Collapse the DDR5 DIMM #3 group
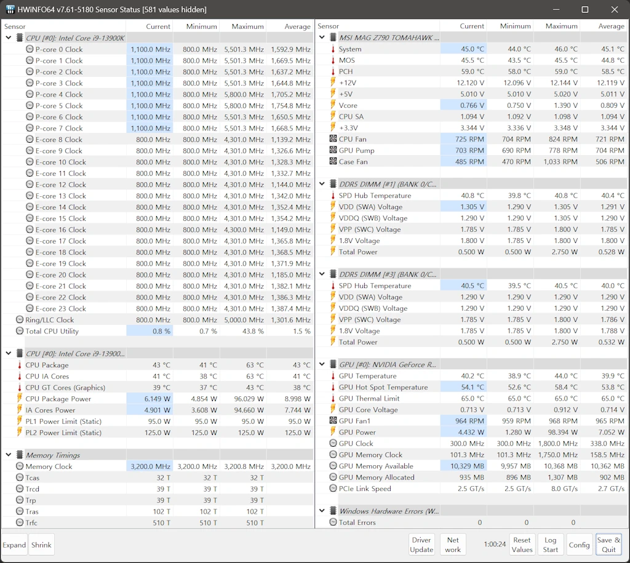This screenshot has width=630, height=563. (x=322, y=274)
